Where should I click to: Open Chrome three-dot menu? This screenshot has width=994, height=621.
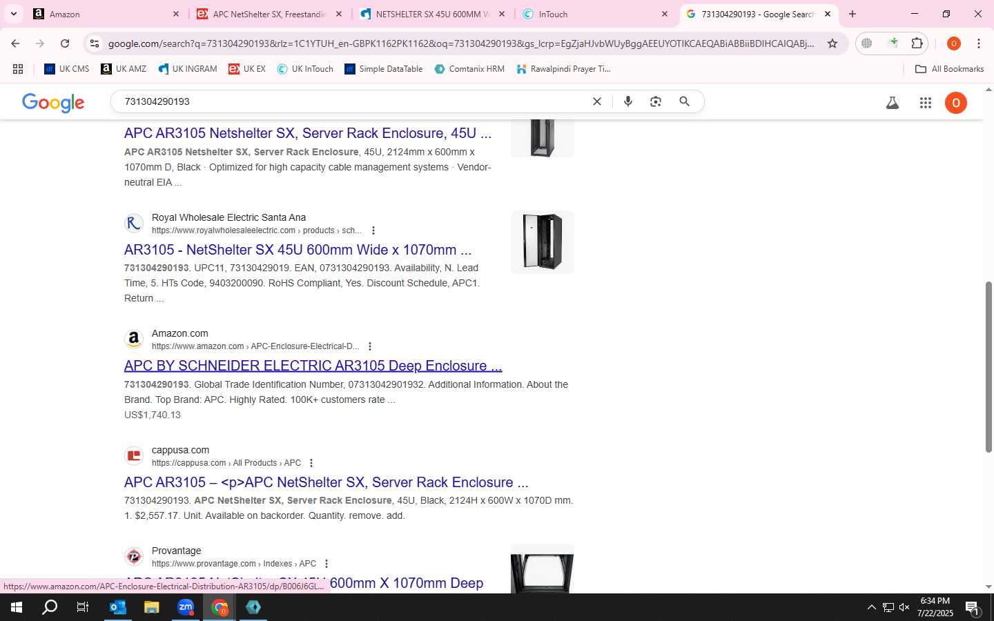(979, 43)
